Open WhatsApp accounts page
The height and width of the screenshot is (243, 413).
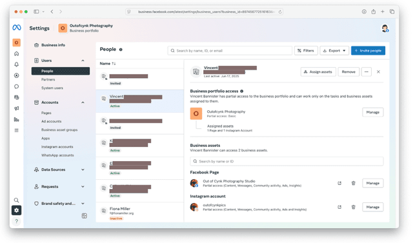point(57,155)
